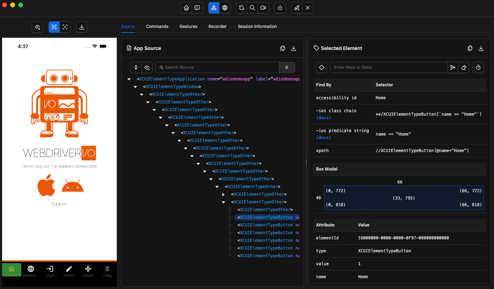
Task: Open the Commands tab
Action: 157,27
